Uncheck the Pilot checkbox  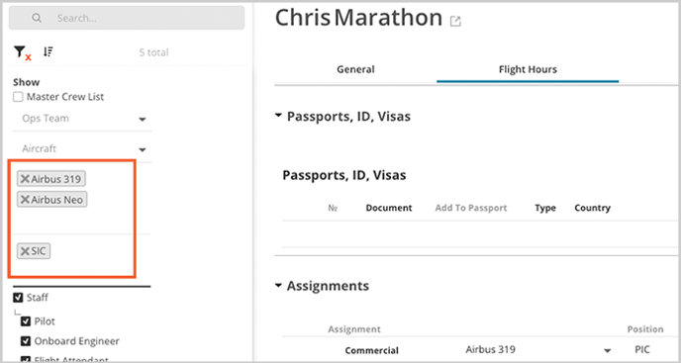[26, 321]
